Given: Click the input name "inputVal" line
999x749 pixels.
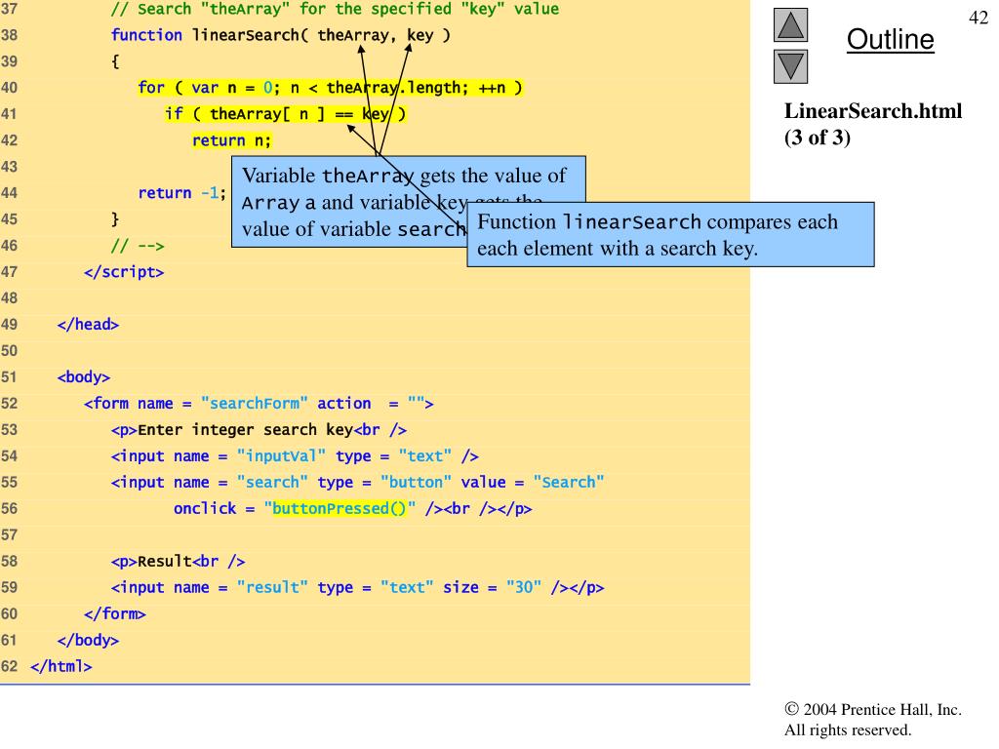Looking at the screenshot, I should pos(295,456).
